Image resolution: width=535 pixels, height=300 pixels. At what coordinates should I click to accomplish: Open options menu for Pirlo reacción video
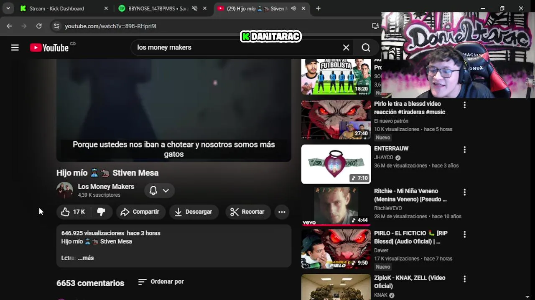click(464, 105)
